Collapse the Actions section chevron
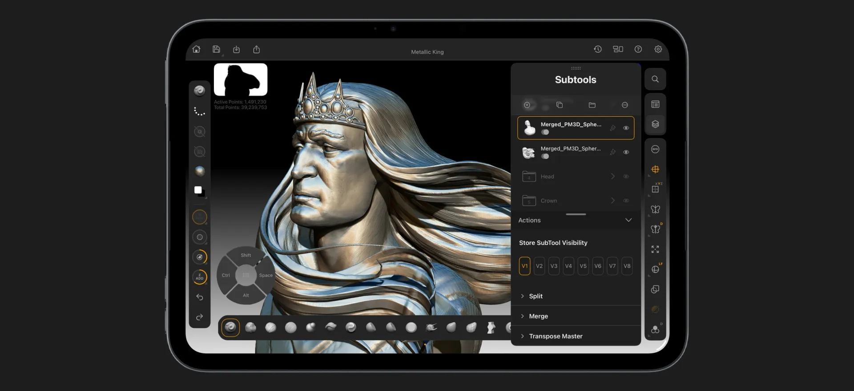Screen dimensions: 854x391 [x=628, y=220]
